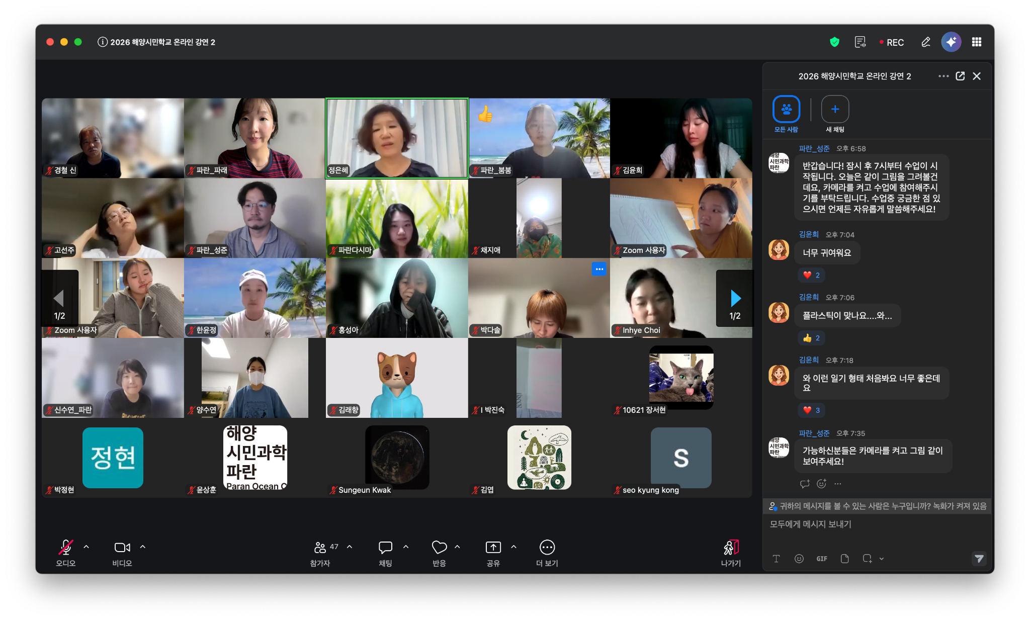The image size is (1030, 621).
Task: Open chat panel more options menu
Action: pyautogui.click(x=943, y=76)
